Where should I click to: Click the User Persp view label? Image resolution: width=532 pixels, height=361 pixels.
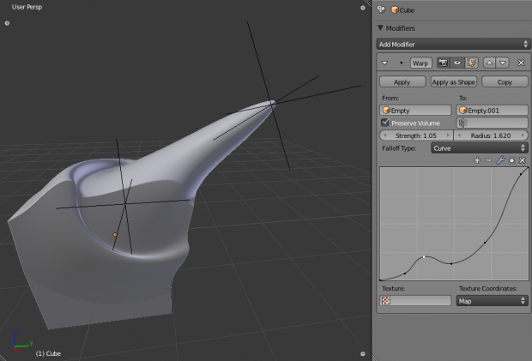click(27, 7)
